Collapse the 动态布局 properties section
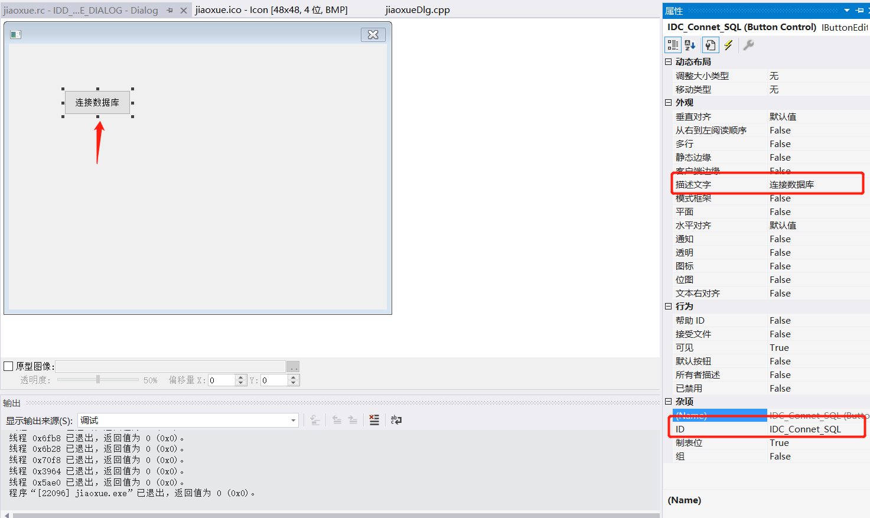The width and height of the screenshot is (870, 518). pyautogui.click(x=668, y=61)
